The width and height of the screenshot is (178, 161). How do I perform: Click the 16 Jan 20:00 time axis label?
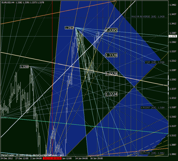tap(97, 158)
